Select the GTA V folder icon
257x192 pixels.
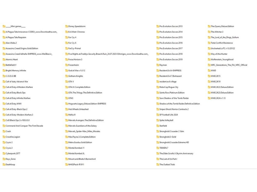(67, 82)
